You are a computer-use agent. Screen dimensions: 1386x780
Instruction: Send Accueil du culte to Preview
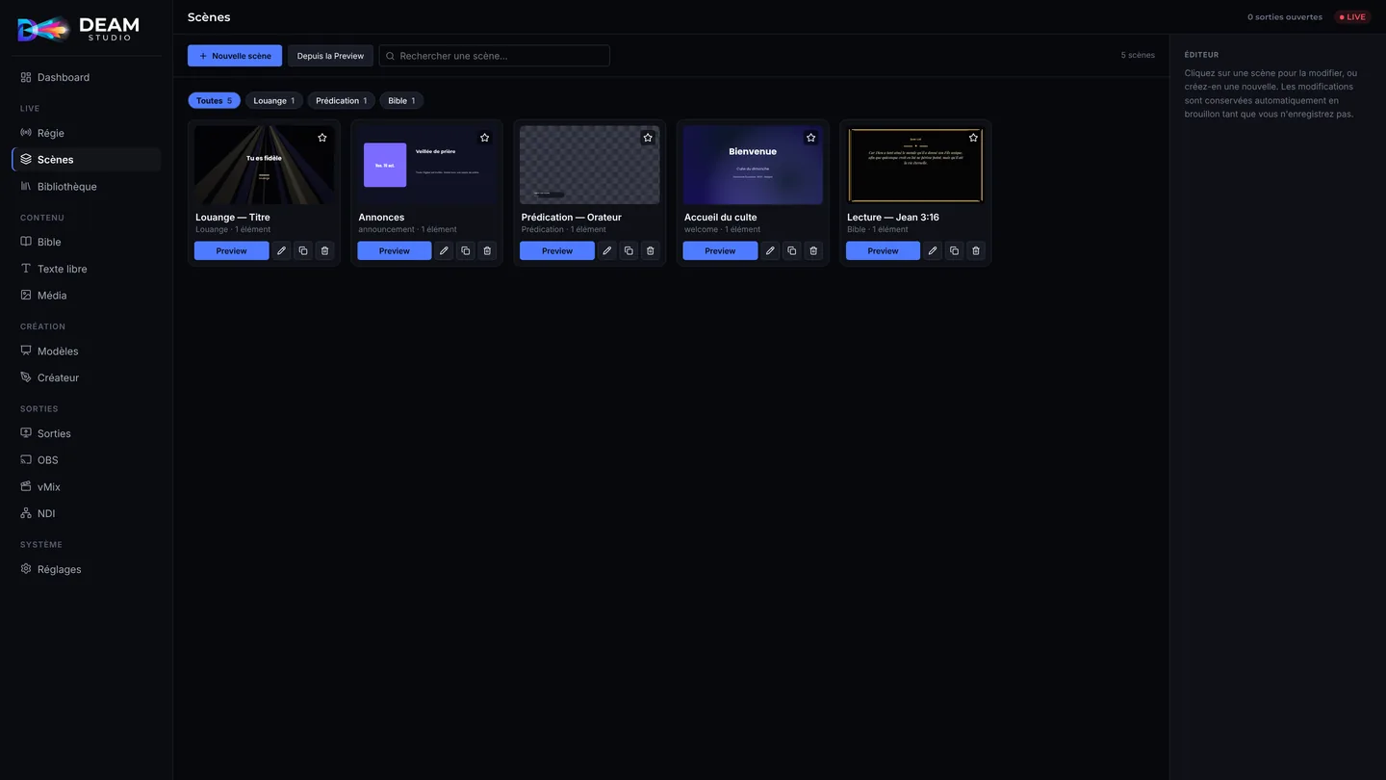tap(720, 250)
